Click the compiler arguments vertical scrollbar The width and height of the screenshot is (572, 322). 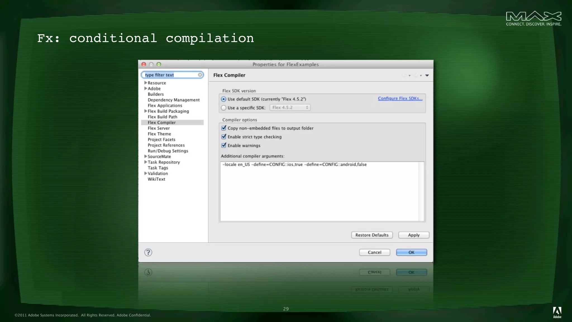pyautogui.click(x=421, y=191)
